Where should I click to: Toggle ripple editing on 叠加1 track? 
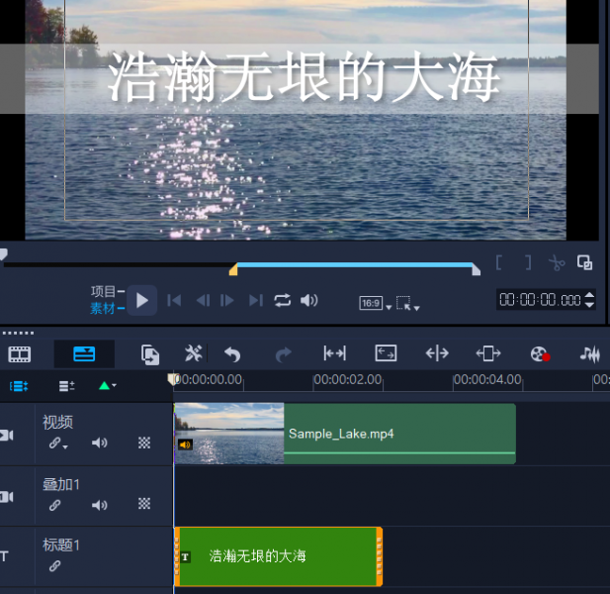point(54,505)
